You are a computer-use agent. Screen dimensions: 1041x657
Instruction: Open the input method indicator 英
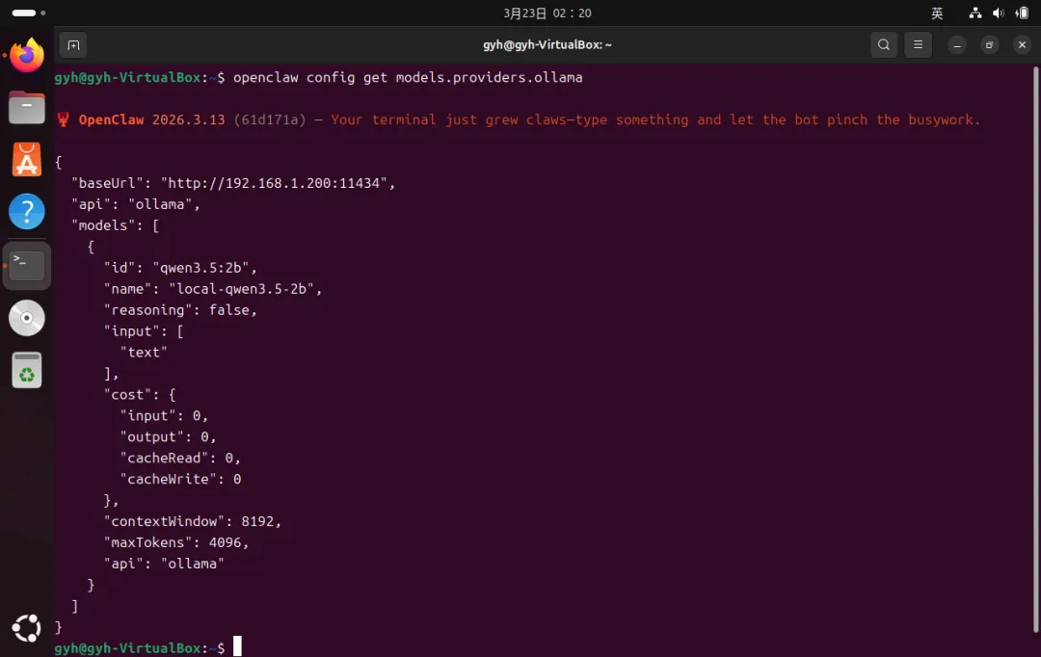tap(937, 13)
